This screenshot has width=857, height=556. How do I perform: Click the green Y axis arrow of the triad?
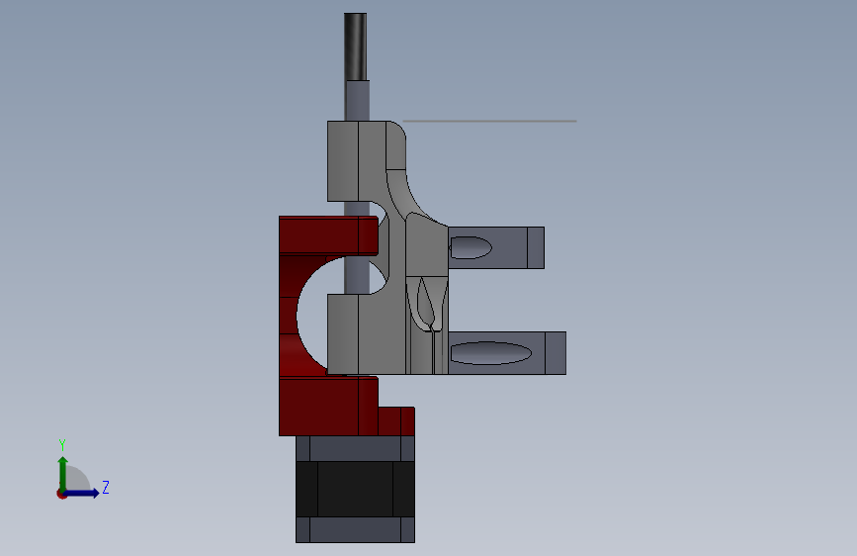pos(63,473)
